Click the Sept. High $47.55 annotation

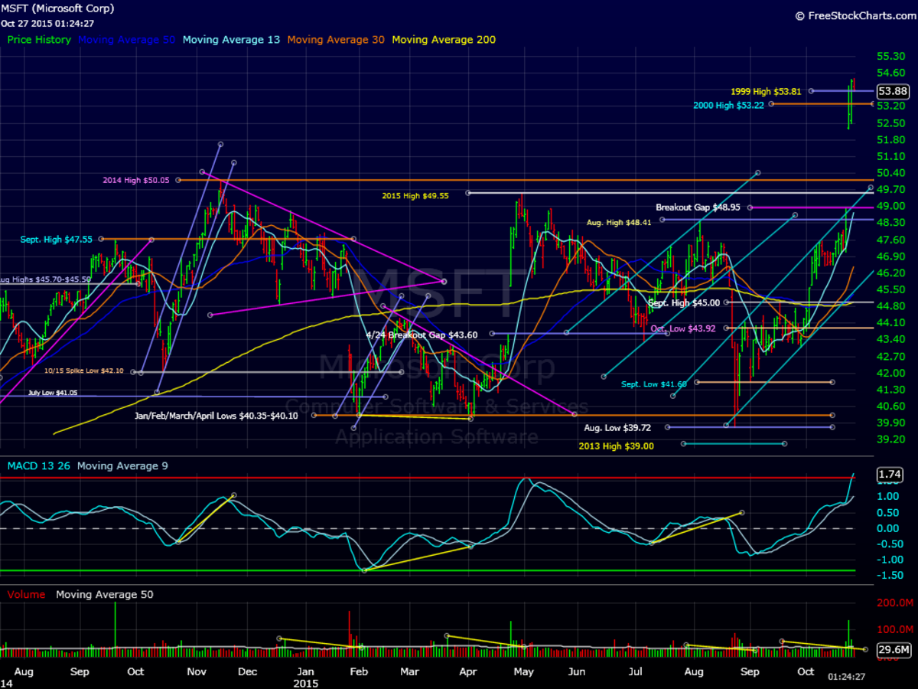56,239
